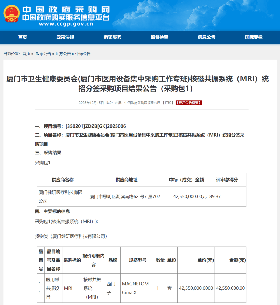Click the 供应商地址 column header

point(126,180)
